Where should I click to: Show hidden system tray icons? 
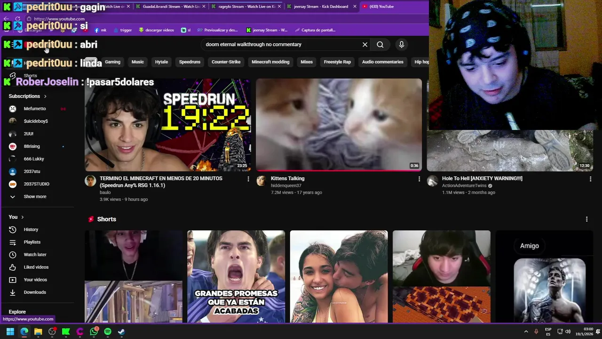(526, 331)
